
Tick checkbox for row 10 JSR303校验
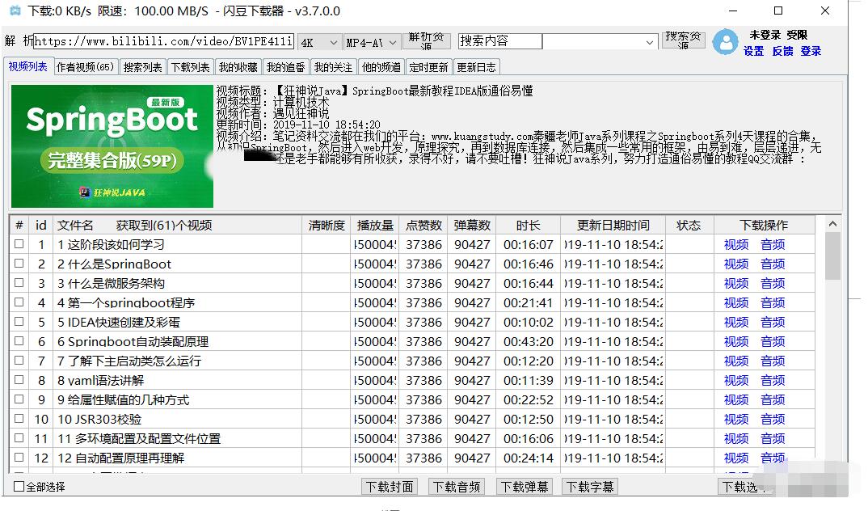19,418
